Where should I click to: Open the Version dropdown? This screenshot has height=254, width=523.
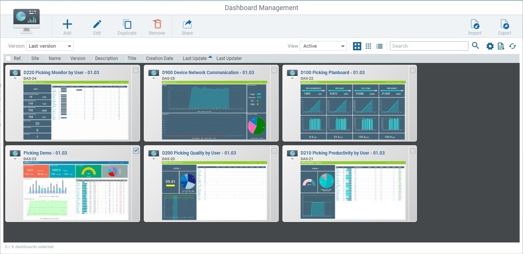point(49,46)
